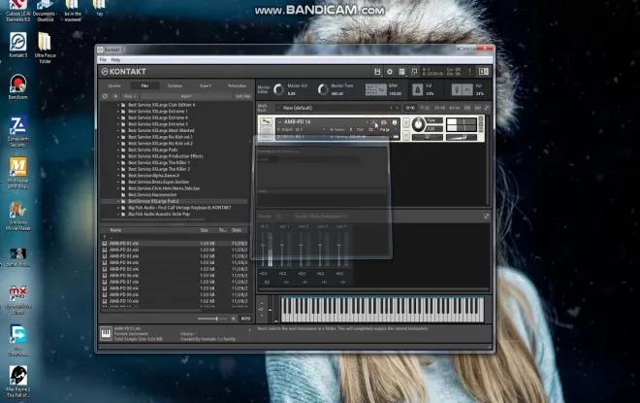Expand the Big Fish Audio Acoustic Indie Pop folder

pos(118,215)
